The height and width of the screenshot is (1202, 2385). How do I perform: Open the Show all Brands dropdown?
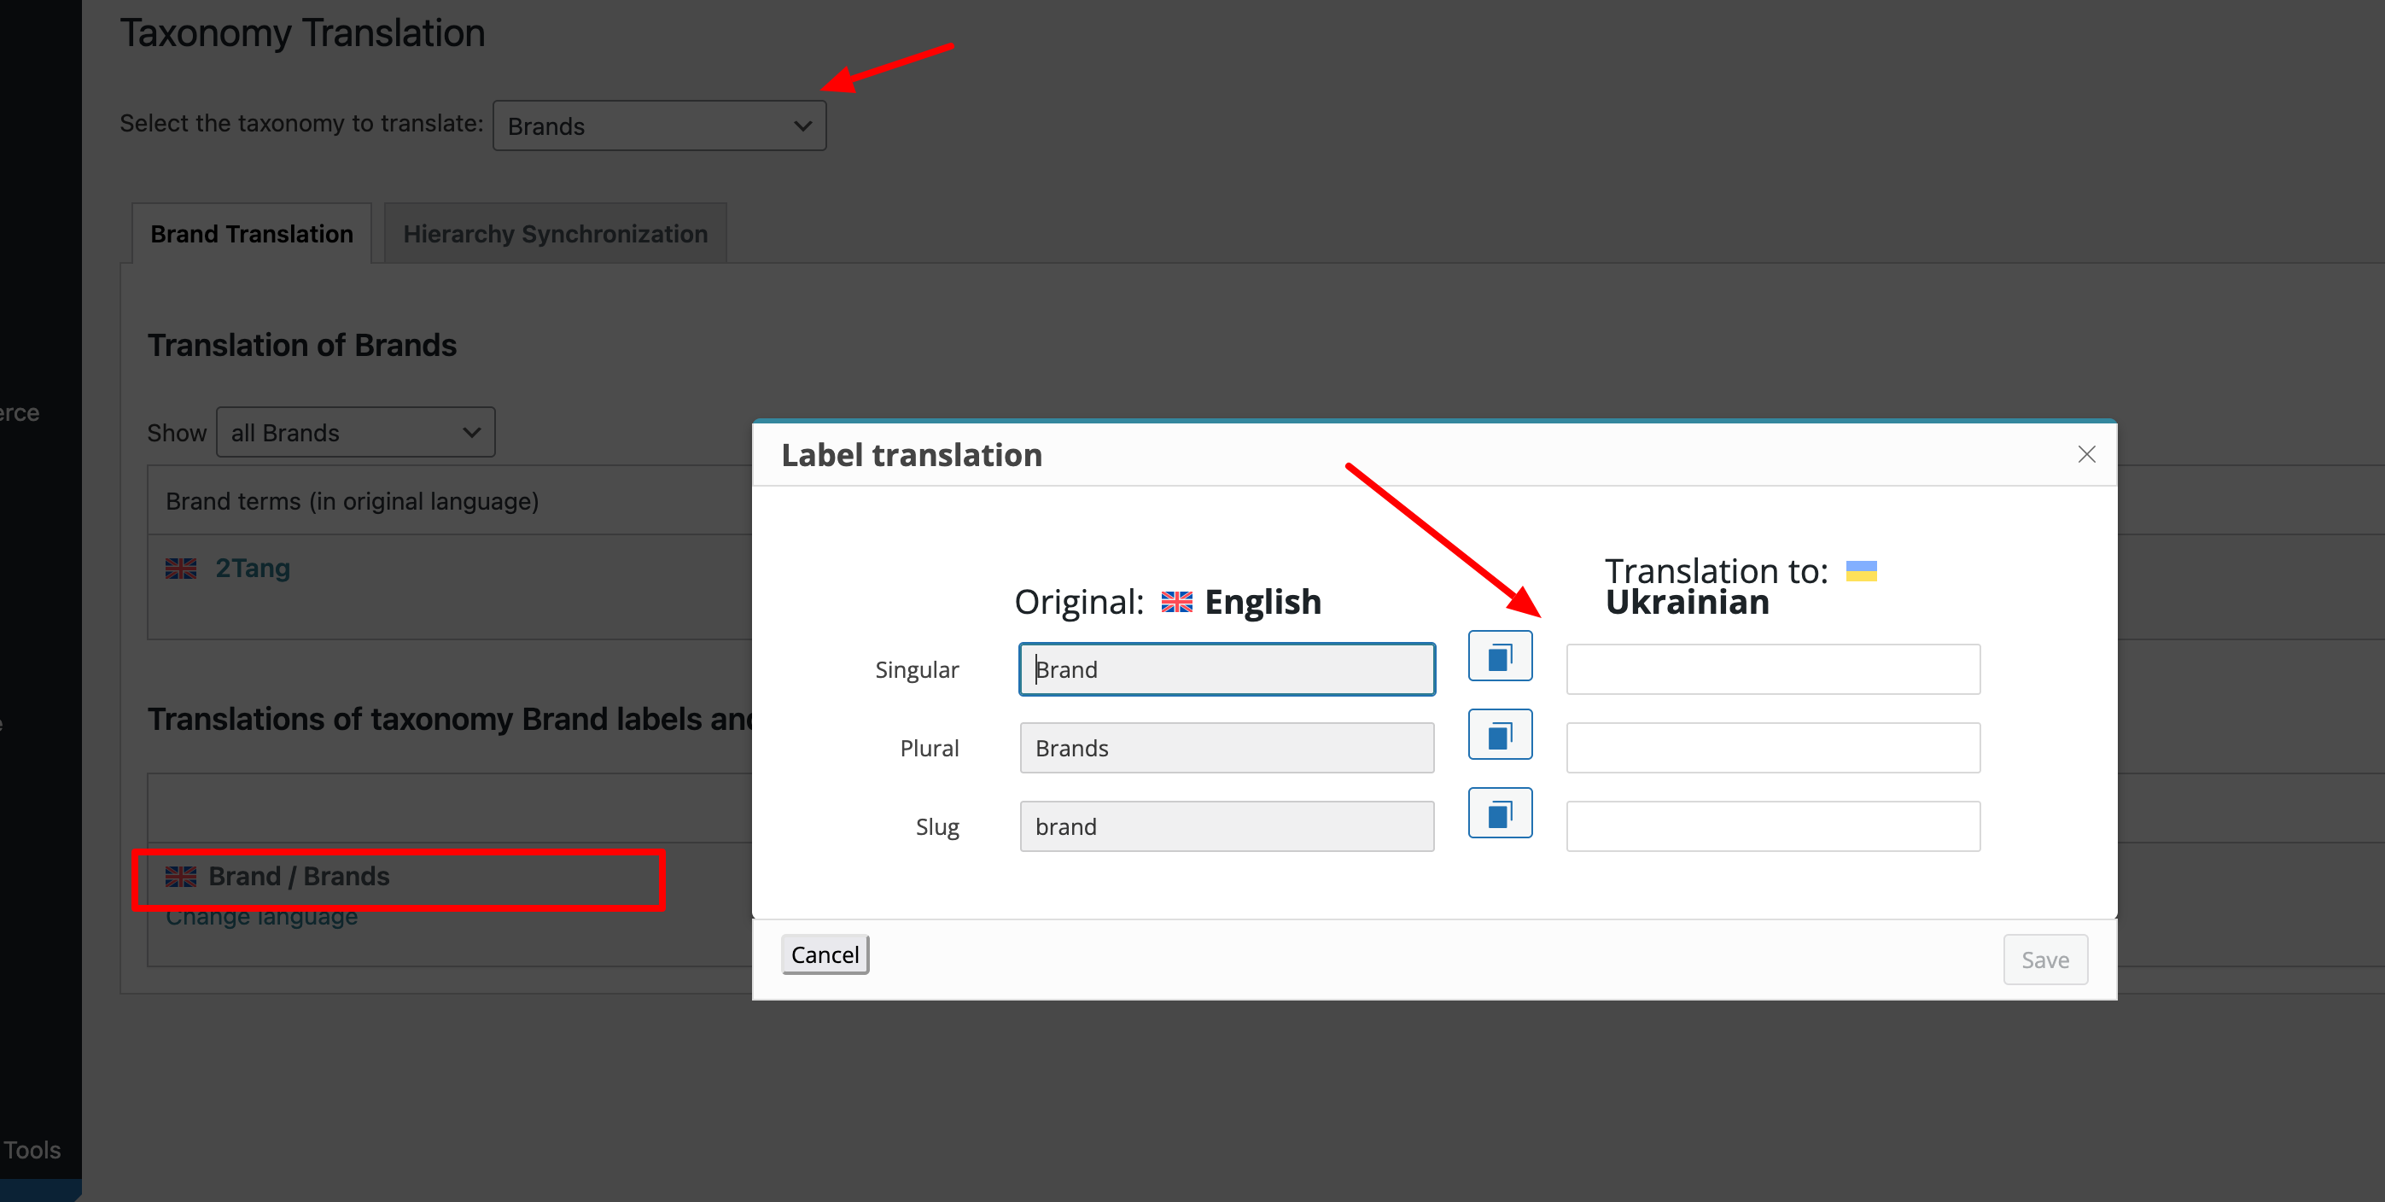355,433
